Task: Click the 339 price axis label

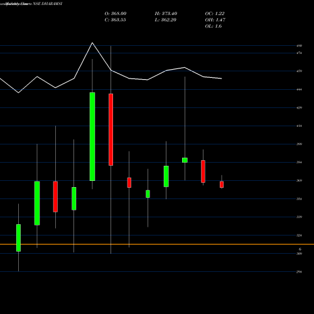Action: click(x=299, y=217)
